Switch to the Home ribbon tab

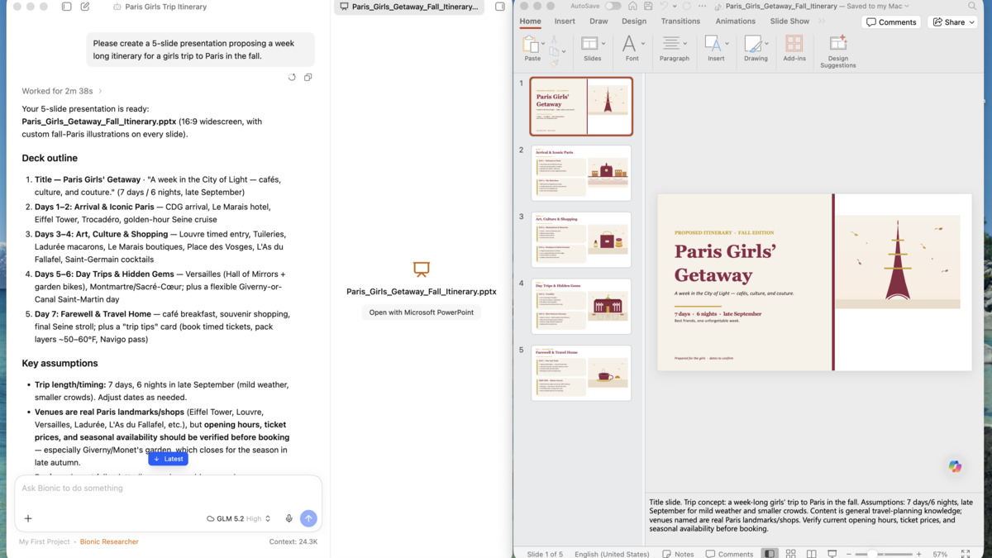click(x=530, y=21)
